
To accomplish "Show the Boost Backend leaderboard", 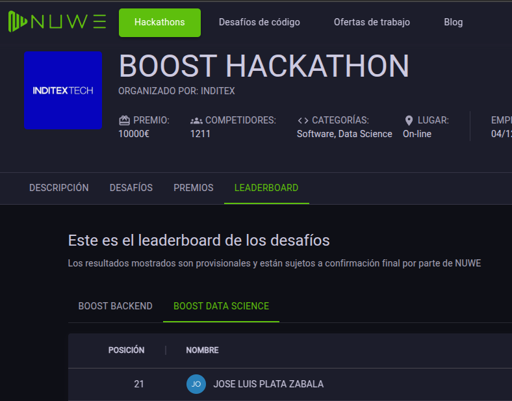I will click(115, 306).
